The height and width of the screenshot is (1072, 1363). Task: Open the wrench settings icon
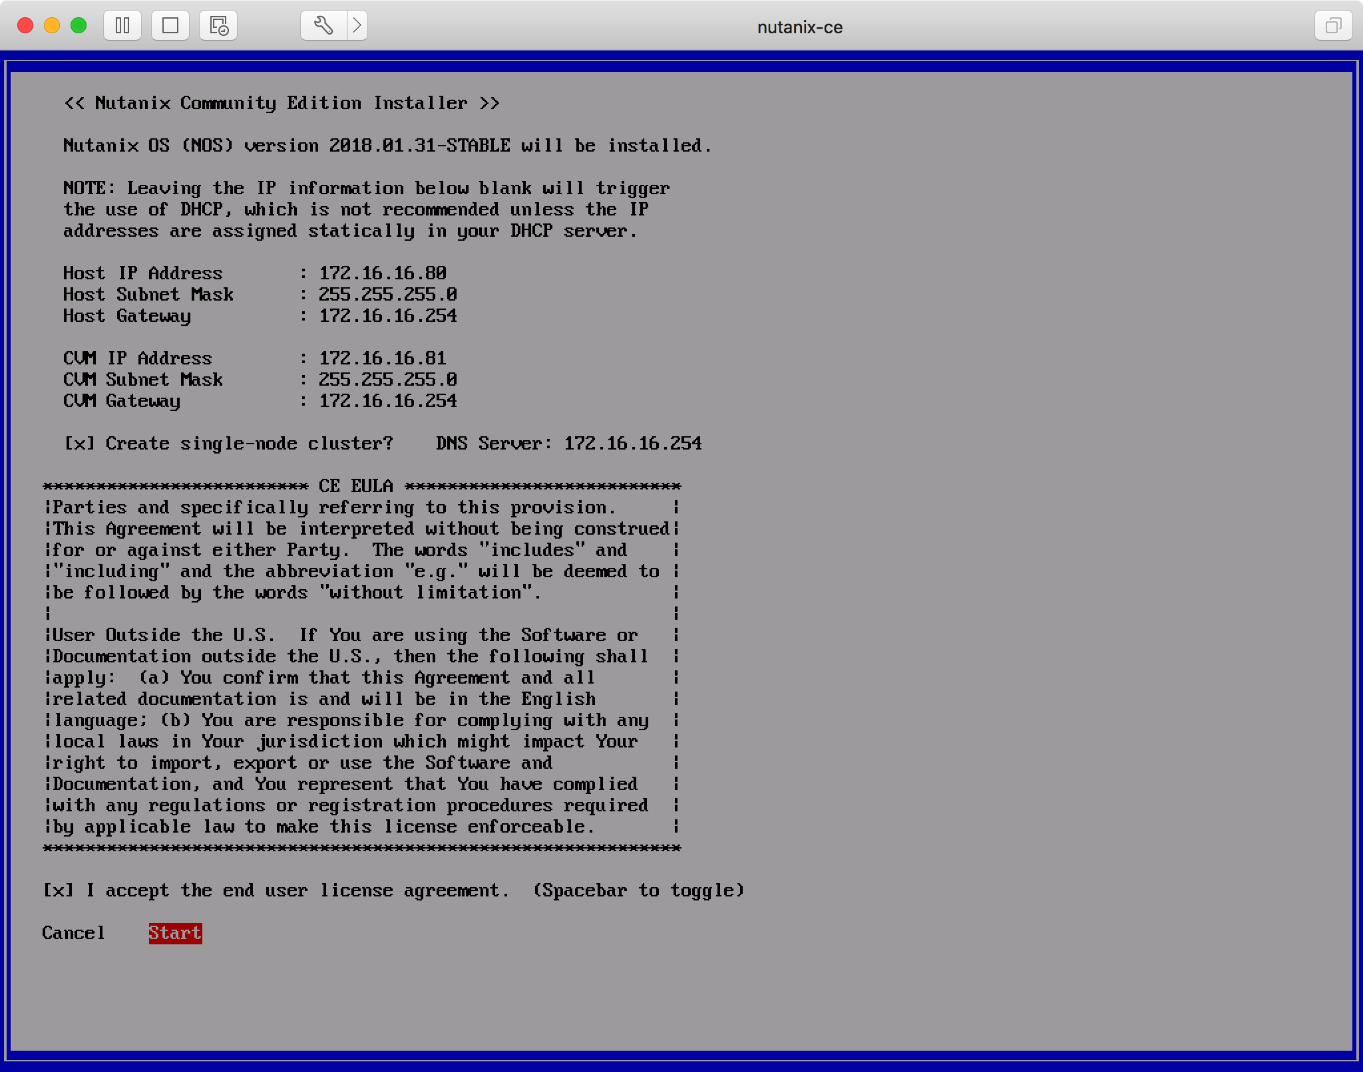click(323, 26)
